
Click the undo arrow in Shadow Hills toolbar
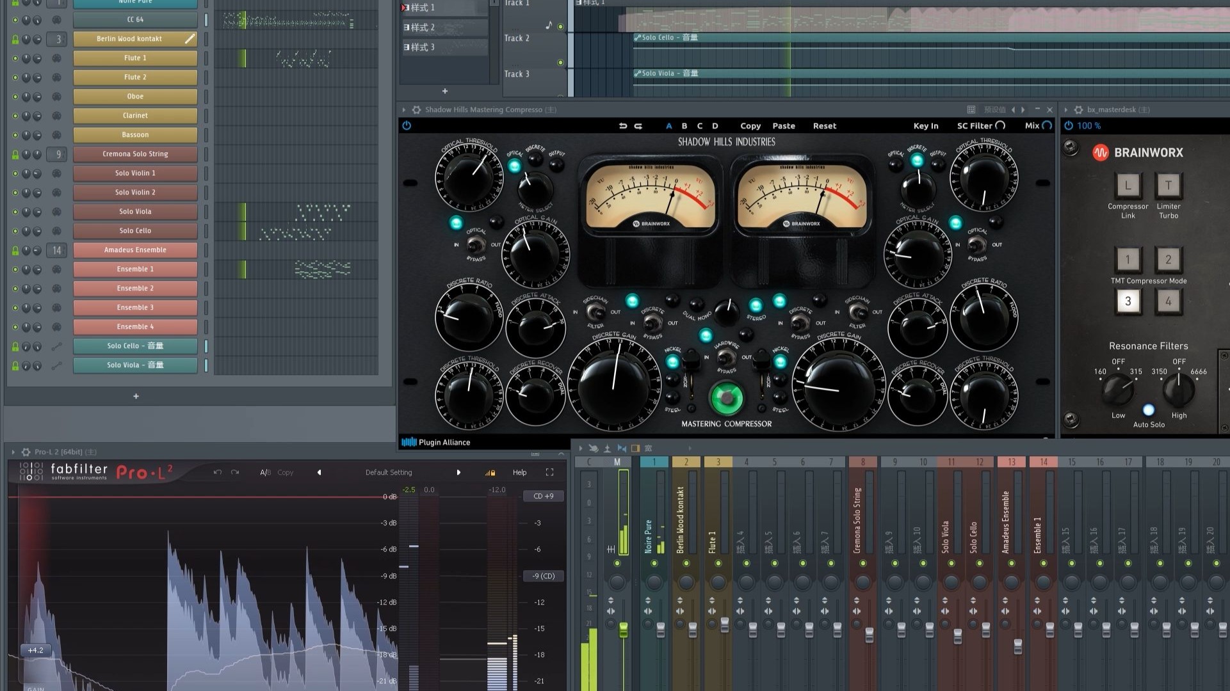(x=623, y=126)
